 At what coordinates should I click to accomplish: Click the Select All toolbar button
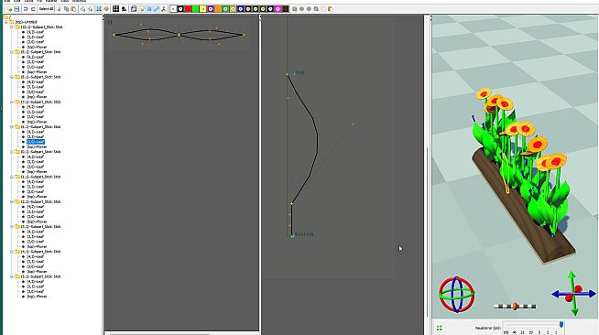[x=46, y=9]
